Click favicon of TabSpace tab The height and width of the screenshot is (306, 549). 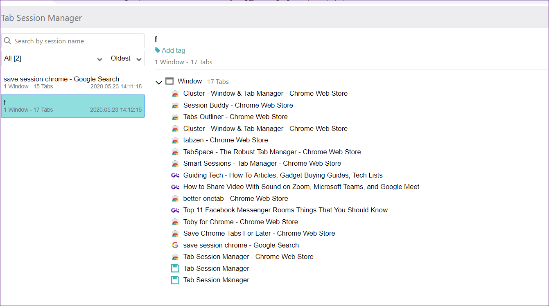pyautogui.click(x=175, y=152)
